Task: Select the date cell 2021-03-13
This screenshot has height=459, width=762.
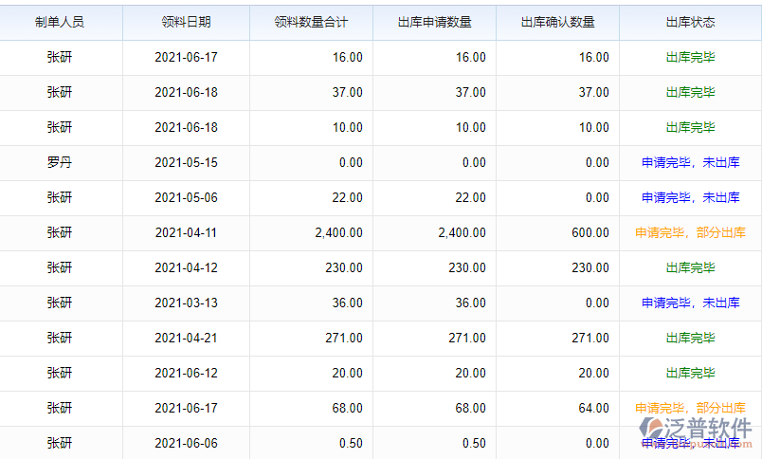Action: click(186, 303)
